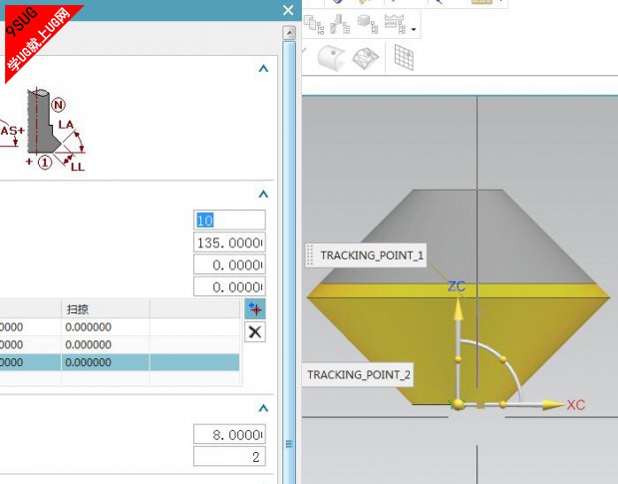The height and width of the screenshot is (484, 618).
Task: Click the field containing value 2
Action: coord(229,457)
